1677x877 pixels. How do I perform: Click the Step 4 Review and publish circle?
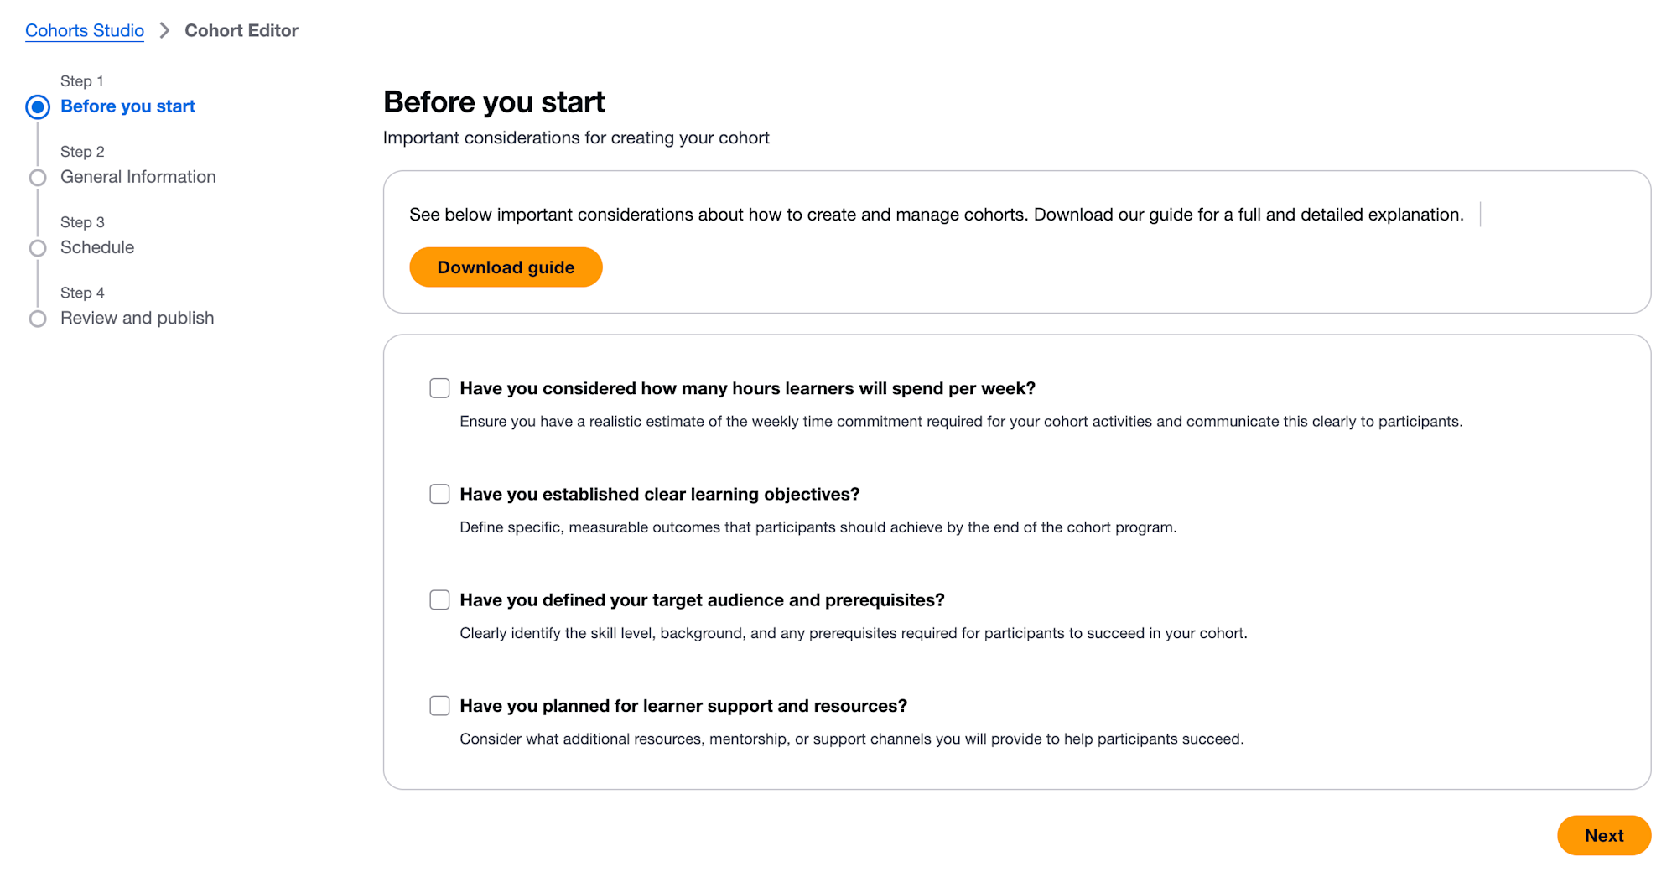[38, 319]
